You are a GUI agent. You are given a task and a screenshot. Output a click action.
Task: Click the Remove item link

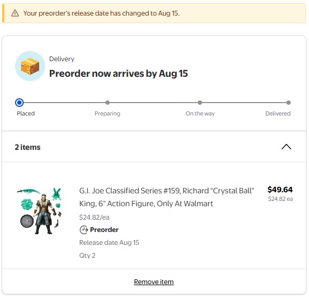154,281
